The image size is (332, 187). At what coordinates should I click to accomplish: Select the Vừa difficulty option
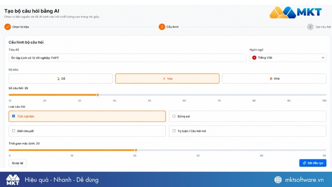167,78
